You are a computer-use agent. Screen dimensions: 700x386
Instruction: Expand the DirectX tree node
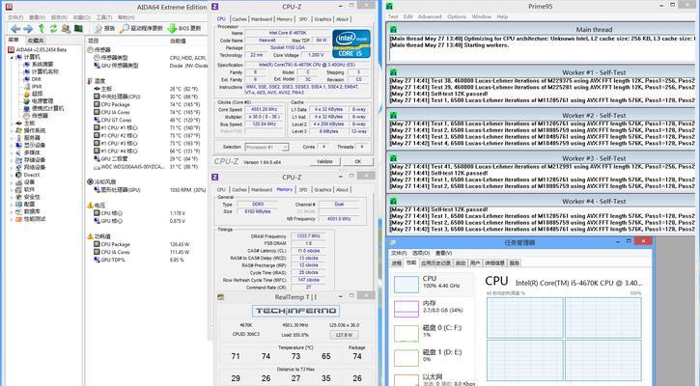(12, 175)
